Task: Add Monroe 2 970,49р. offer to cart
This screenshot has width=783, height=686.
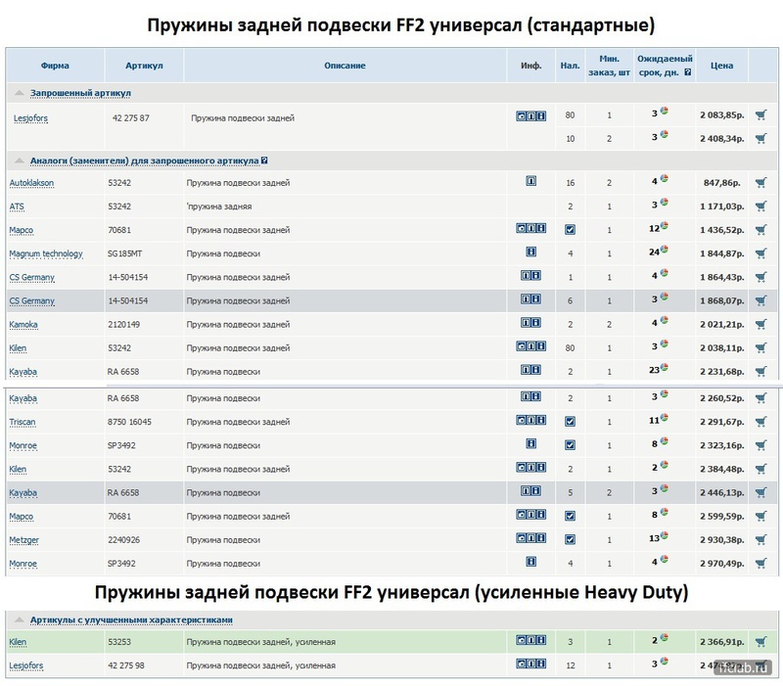Action: (x=761, y=564)
